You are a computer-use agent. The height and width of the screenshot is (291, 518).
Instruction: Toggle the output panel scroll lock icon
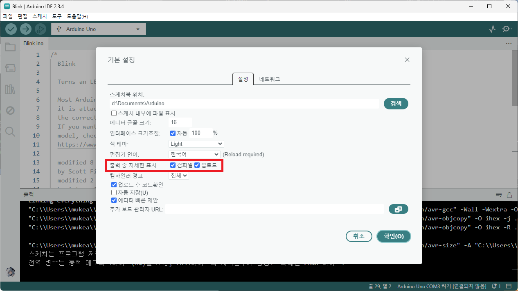click(x=509, y=195)
